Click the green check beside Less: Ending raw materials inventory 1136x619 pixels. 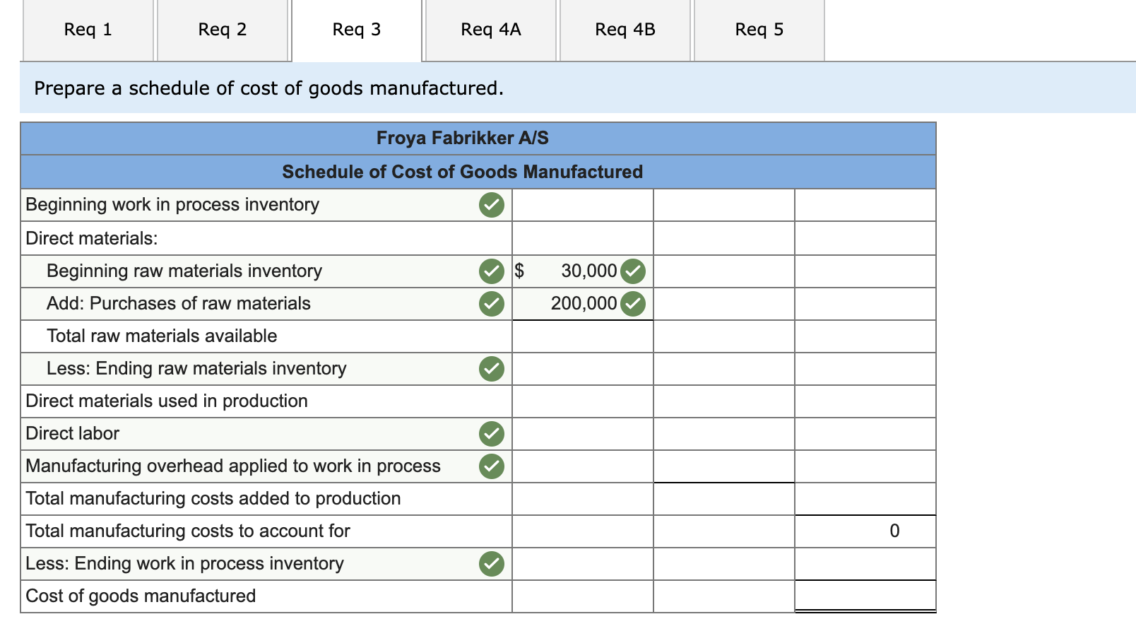coord(492,369)
